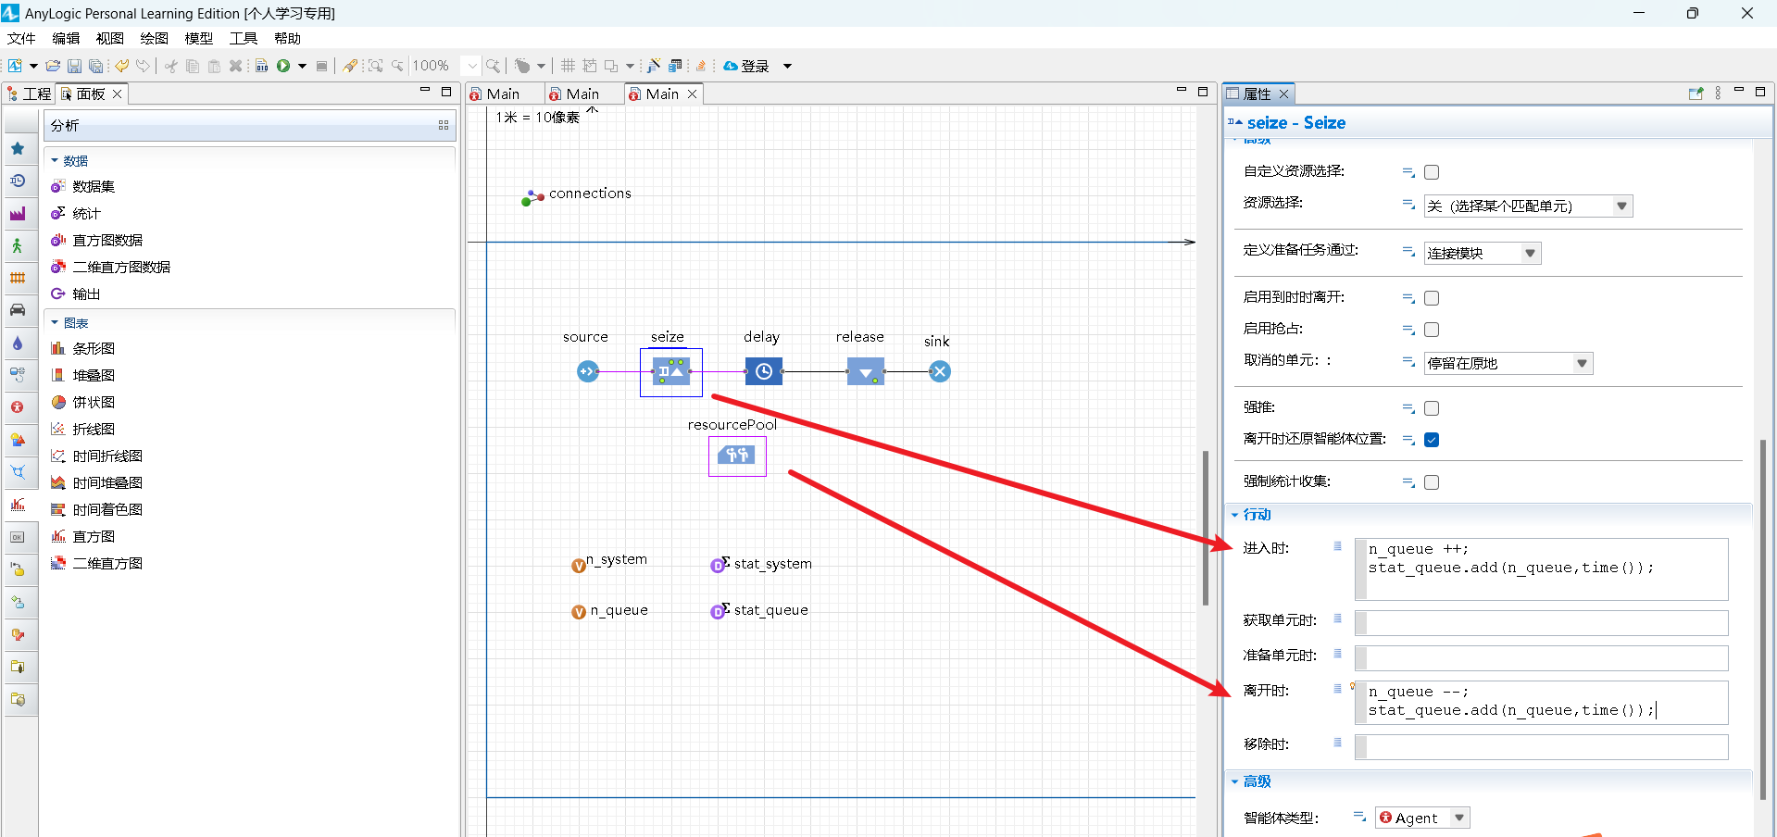
Task: Open the 文件 menu
Action: [x=20, y=38]
